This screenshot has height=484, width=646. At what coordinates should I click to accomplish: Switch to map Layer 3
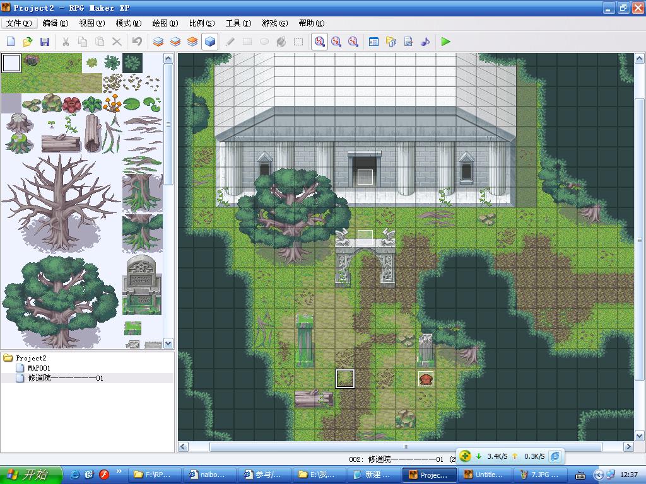(192, 42)
